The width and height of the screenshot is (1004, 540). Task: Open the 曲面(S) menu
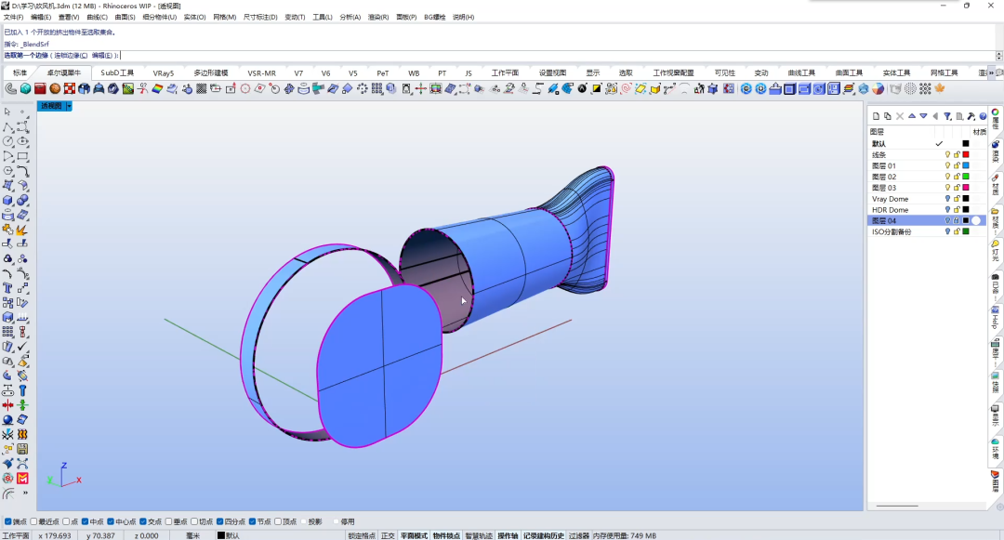125,18
